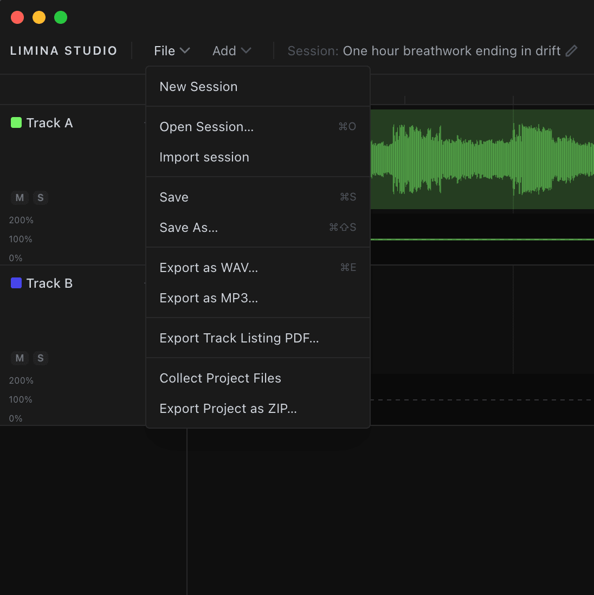Click Track A 200% volume label
Image resolution: width=594 pixels, height=595 pixels.
(21, 220)
